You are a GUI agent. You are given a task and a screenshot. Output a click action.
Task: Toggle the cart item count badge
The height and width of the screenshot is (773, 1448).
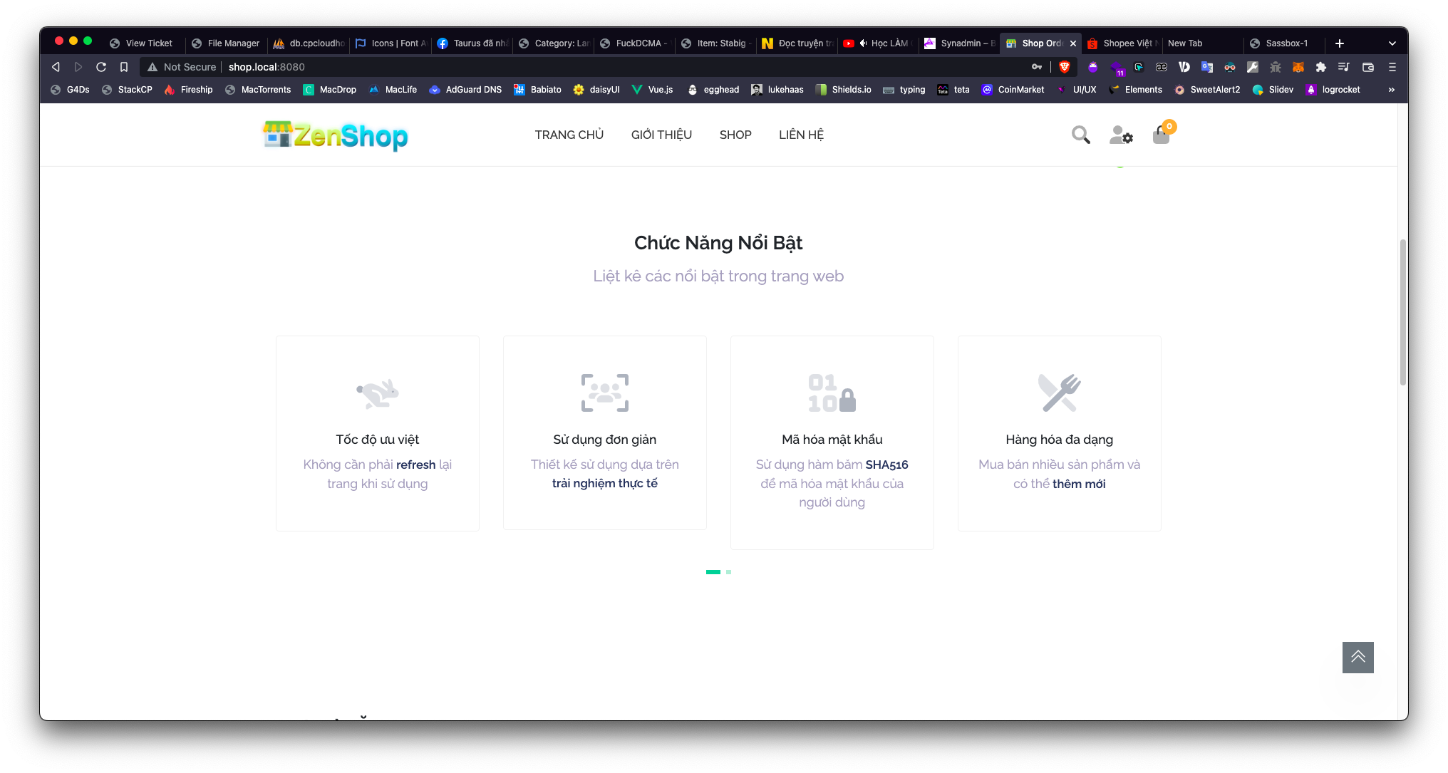click(1169, 126)
